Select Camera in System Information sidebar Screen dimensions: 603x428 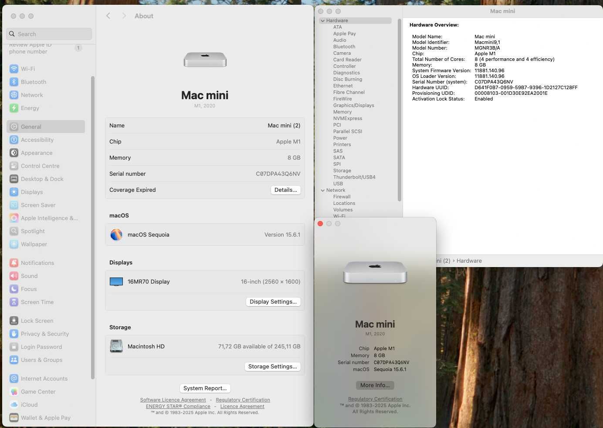342,53
